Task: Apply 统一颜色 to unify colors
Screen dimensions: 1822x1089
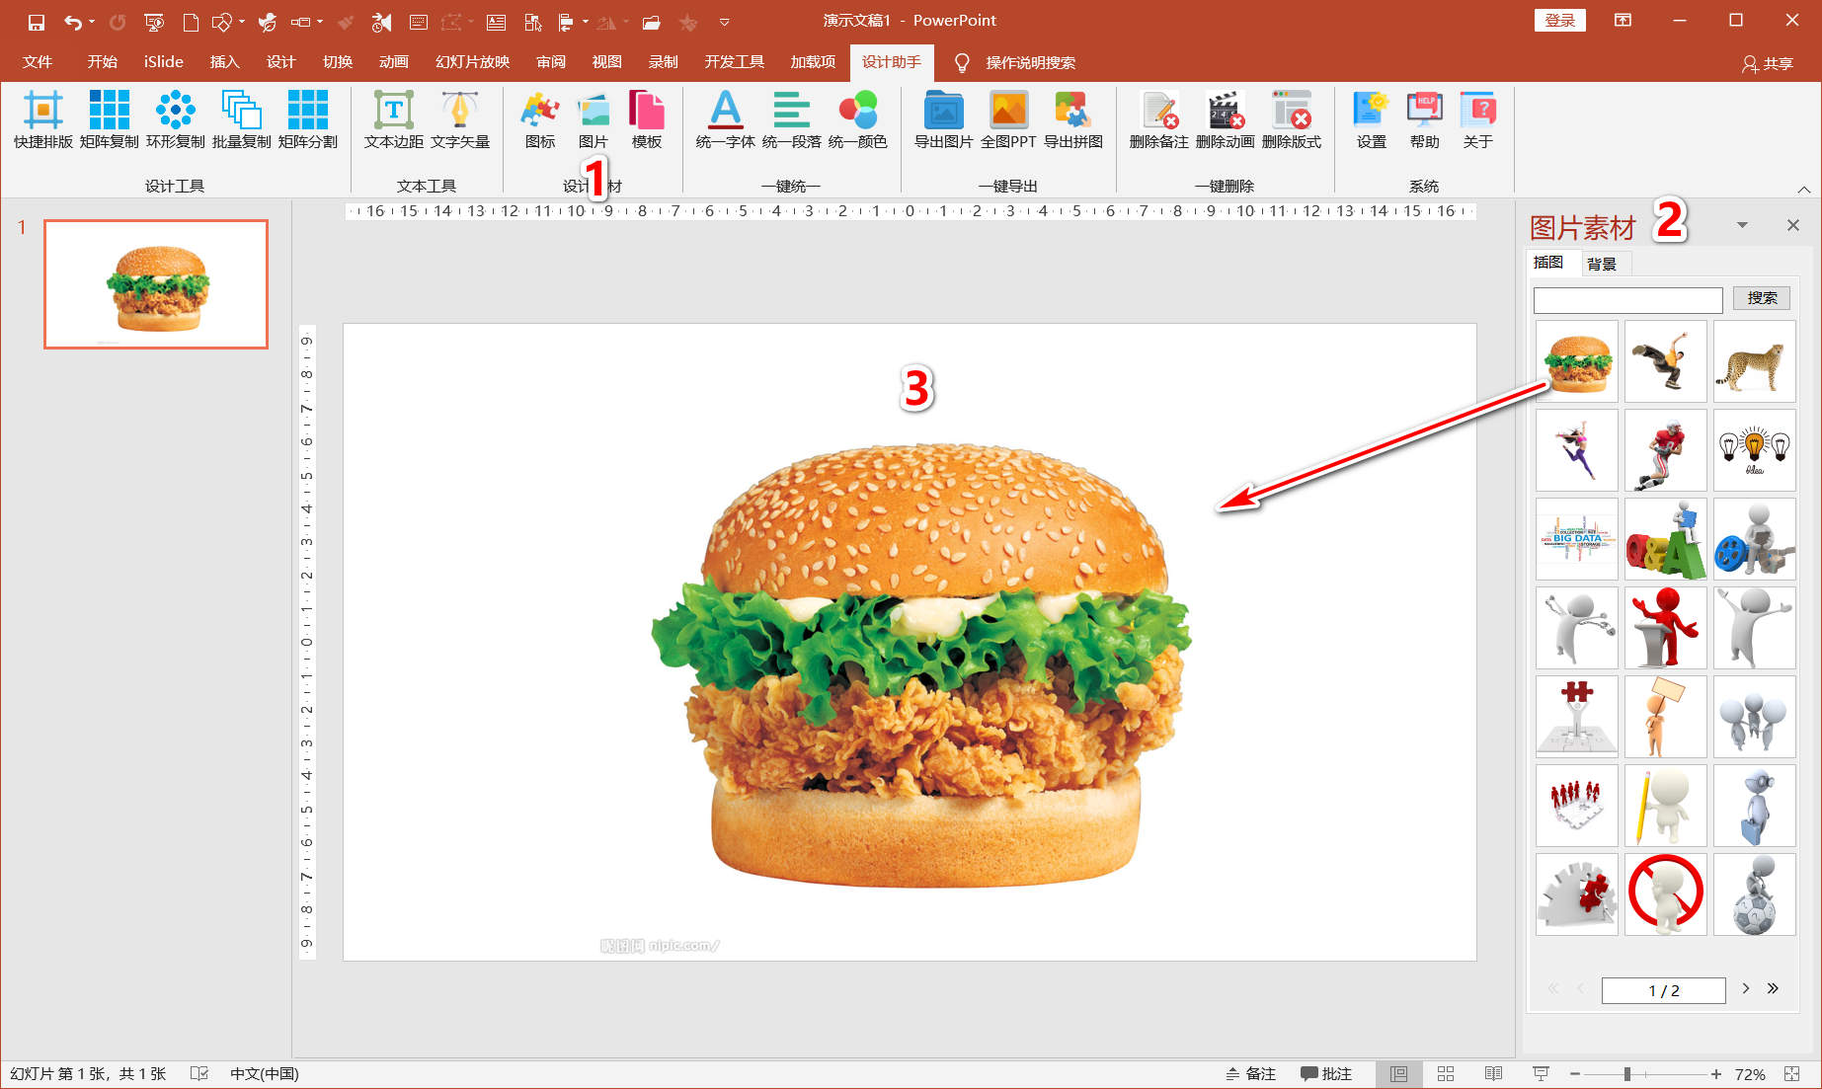Action: [x=858, y=119]
